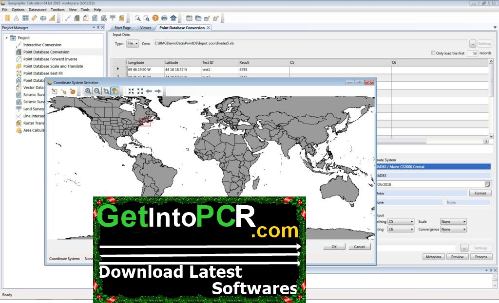Screen dimensions: 499x303
Task: Select the zoom out tool on the map
Action: (97, 91)
